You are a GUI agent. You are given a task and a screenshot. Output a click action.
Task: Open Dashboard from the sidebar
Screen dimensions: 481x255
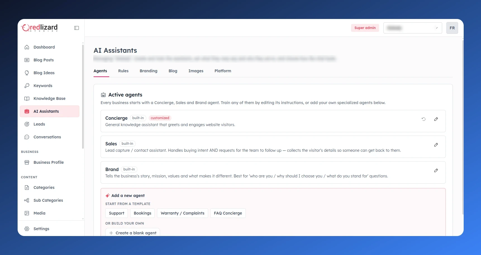click(x=50, y=47)
